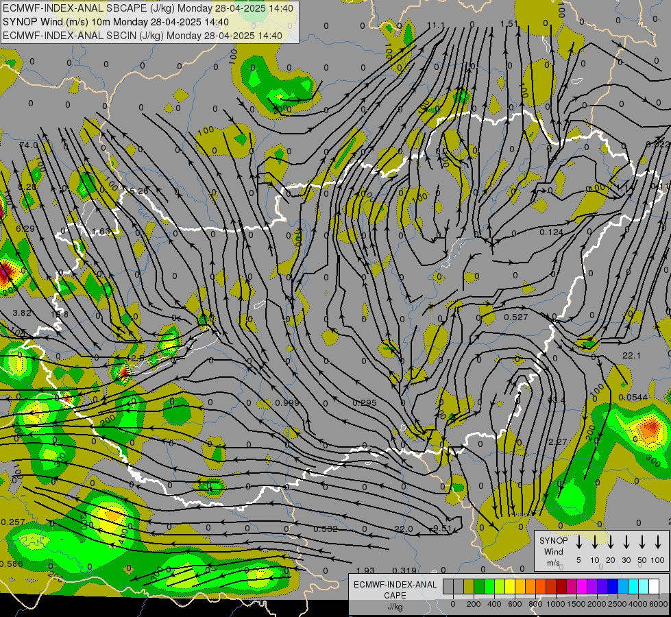Click the '1.93' value on the map

tap(365, 570)
